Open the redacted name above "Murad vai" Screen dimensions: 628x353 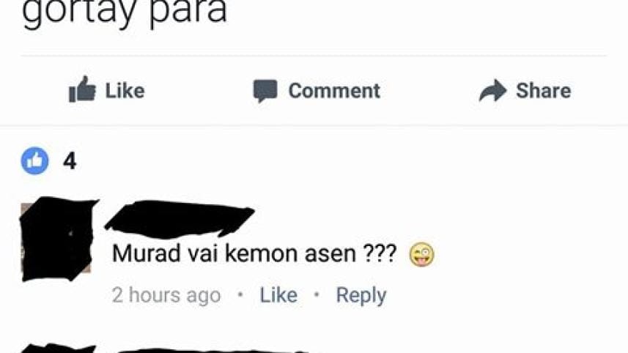179,218
